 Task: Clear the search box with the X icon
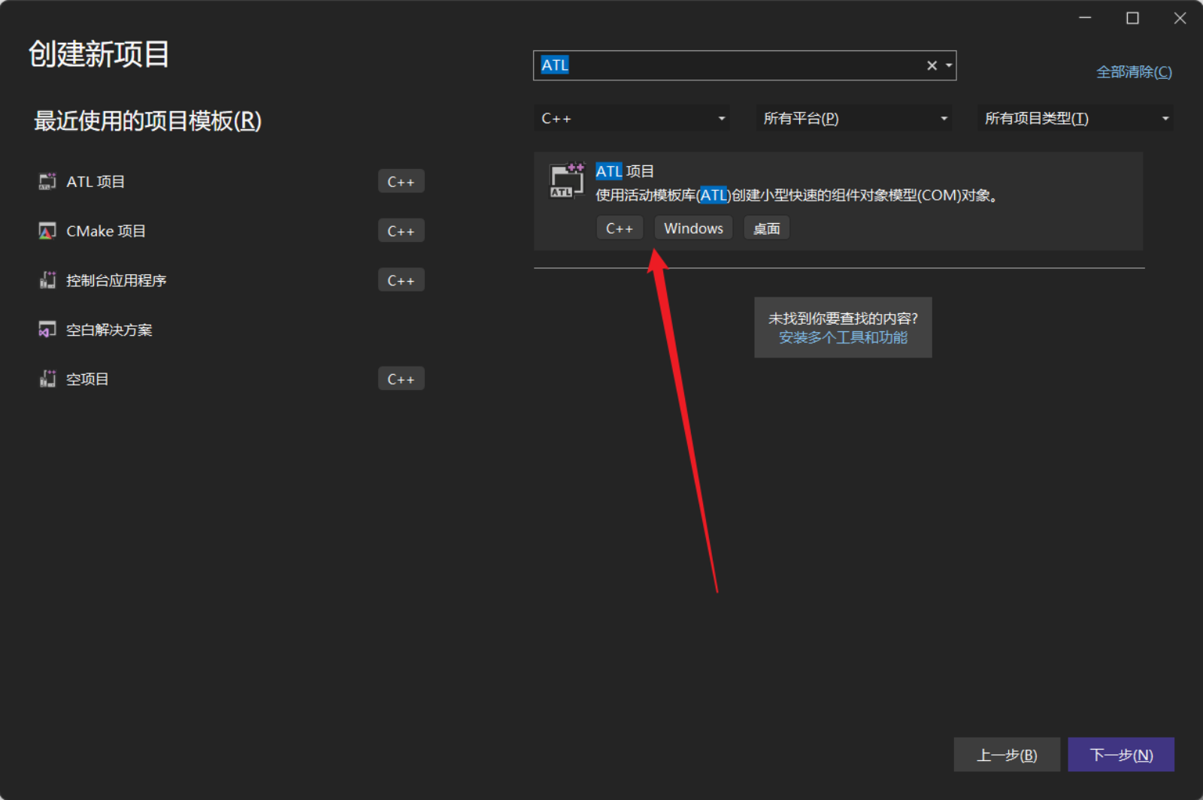tap(932, 65)
